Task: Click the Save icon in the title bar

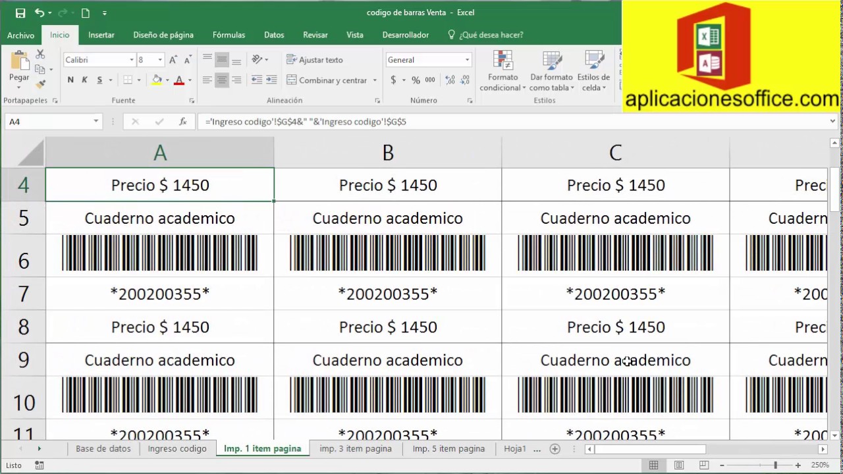Action: point(20,13)
